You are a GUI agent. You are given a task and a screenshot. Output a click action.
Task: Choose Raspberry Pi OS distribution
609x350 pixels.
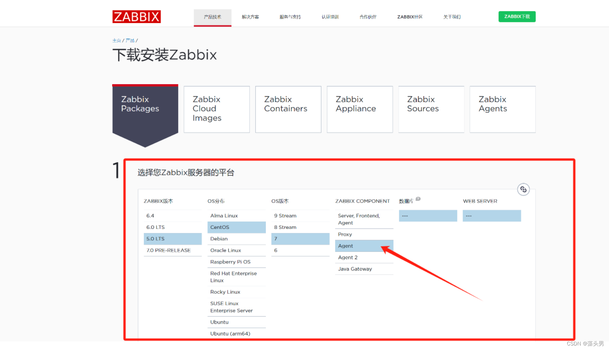pyautogui.click(x=237, y=262)
